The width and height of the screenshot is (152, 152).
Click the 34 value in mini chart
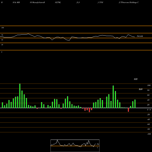pos(98,144)
